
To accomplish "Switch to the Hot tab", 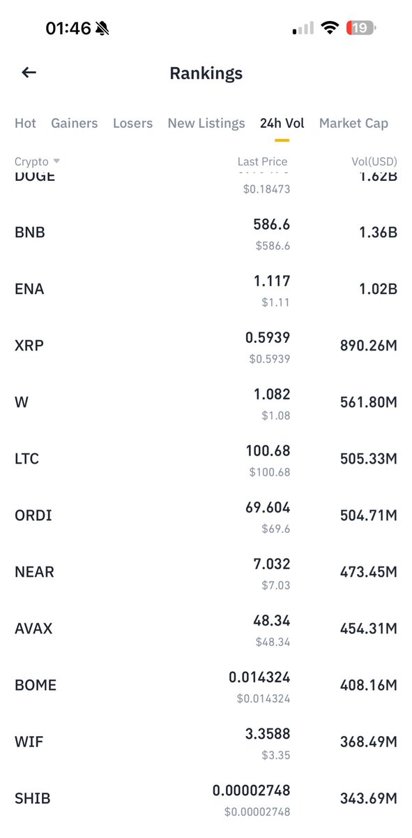I will click(25, 123).
